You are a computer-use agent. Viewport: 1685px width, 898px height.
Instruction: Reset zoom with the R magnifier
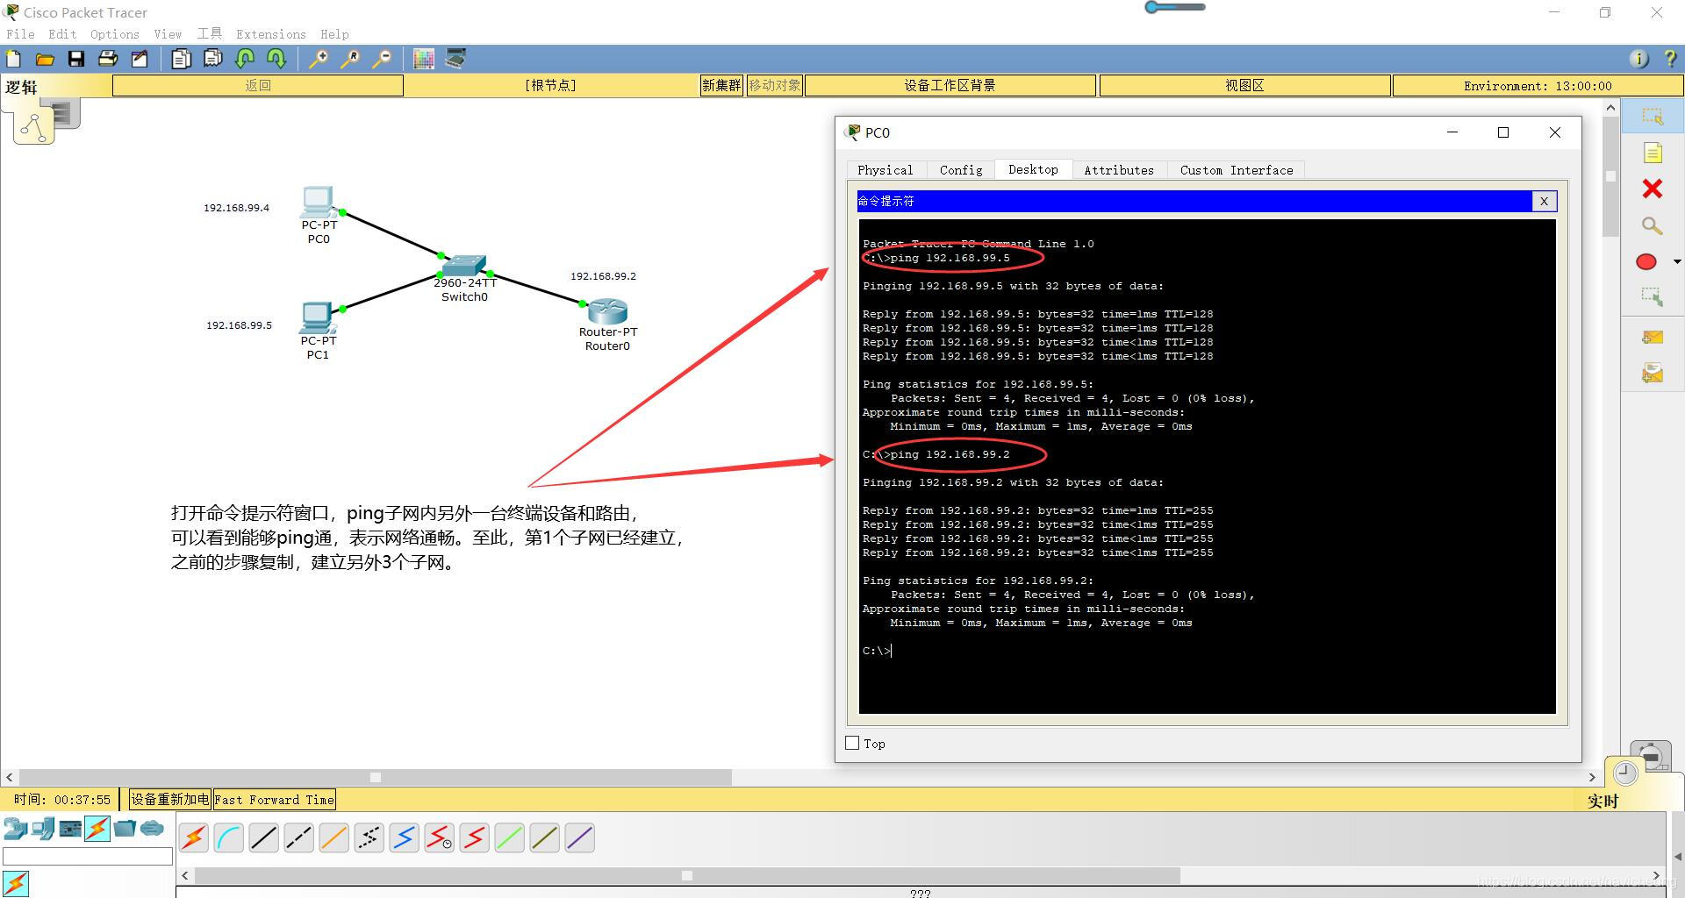[350, 59]
